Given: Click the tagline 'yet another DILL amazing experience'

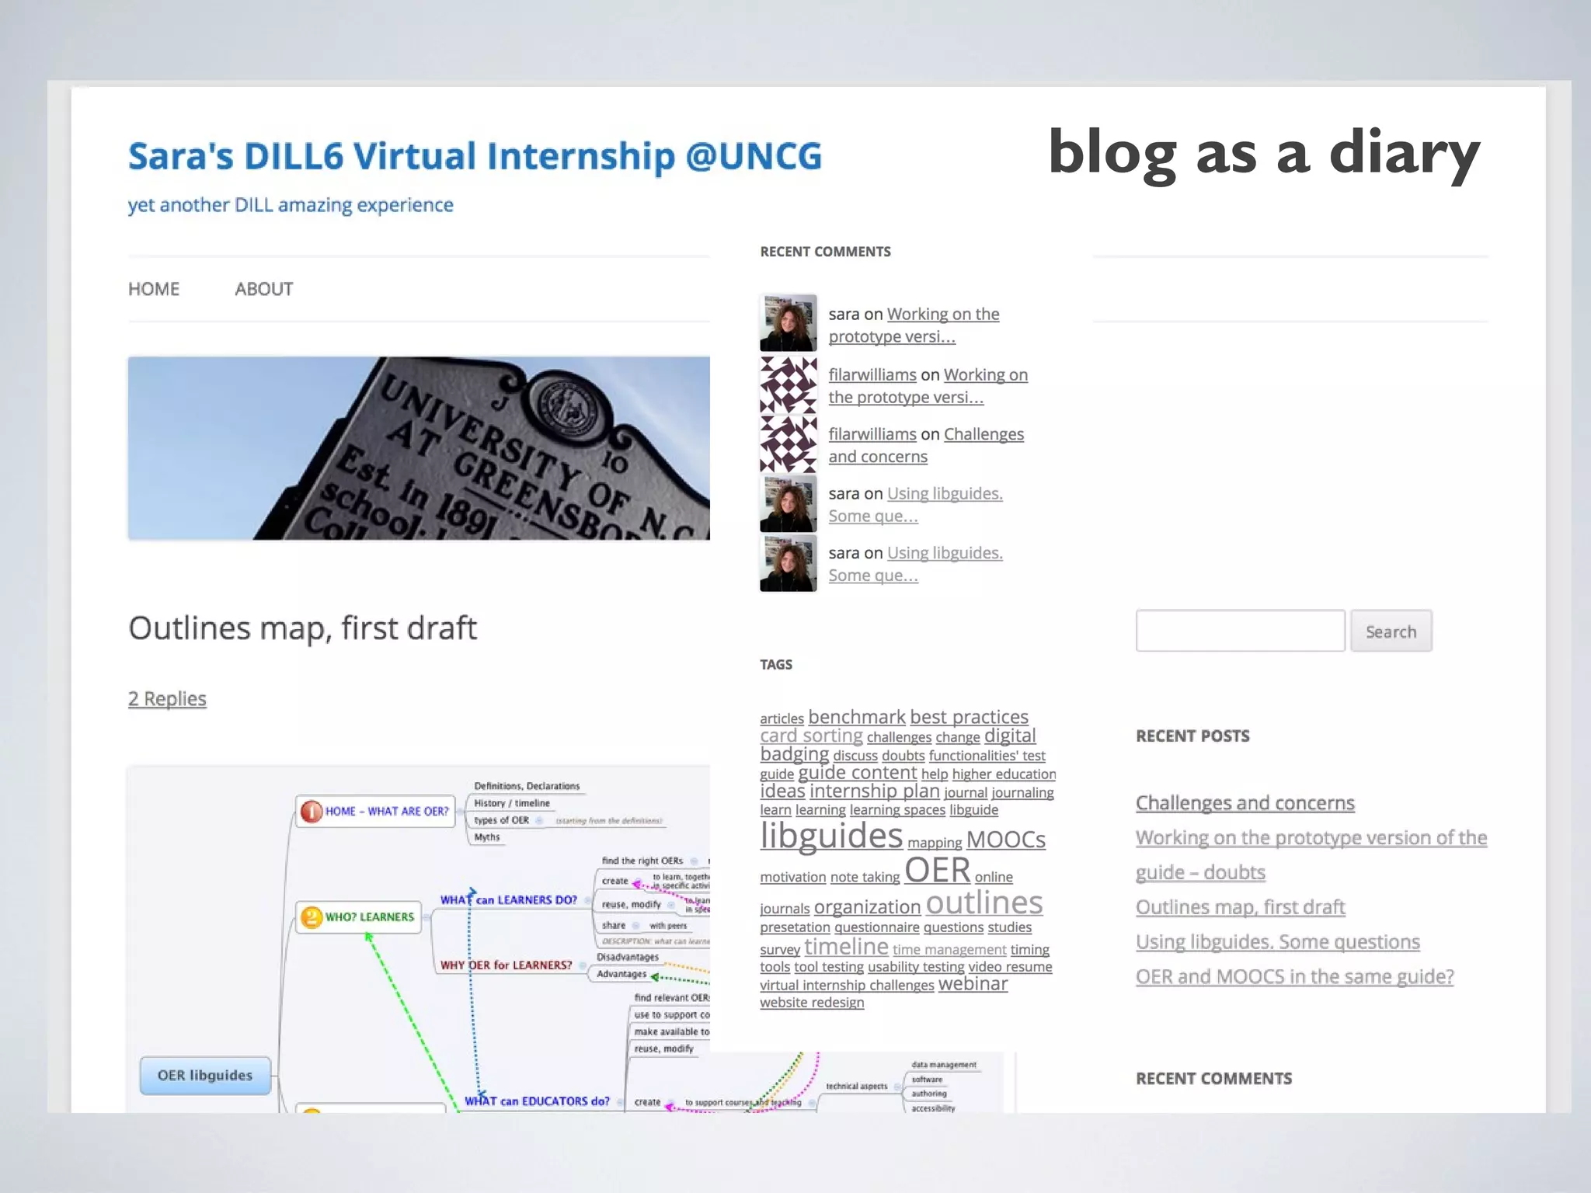Looking at the screenshot, I should coord(291,204).
